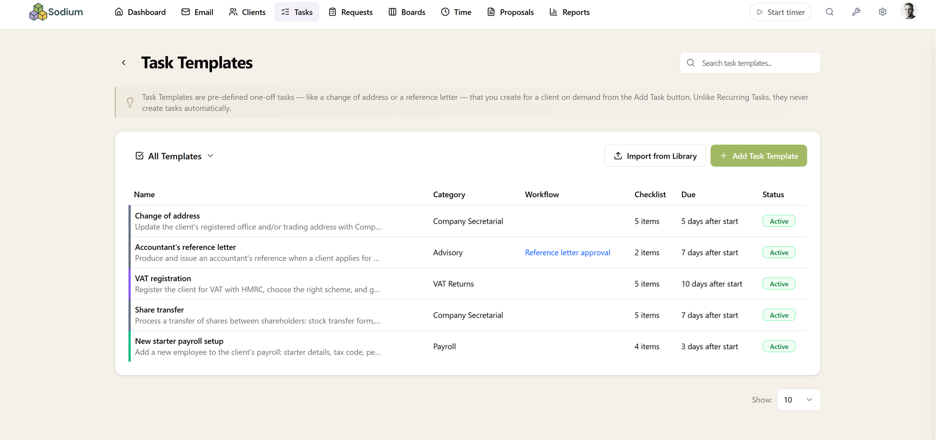
Task: Open the Boards section
Action: pyautogui.click(x=407, y=12)
